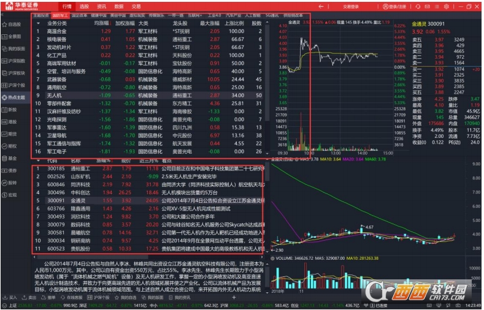Viewport: 484px width, 310px height.
Task: Open 新股 in the sidebar
Action: point(10,110)
